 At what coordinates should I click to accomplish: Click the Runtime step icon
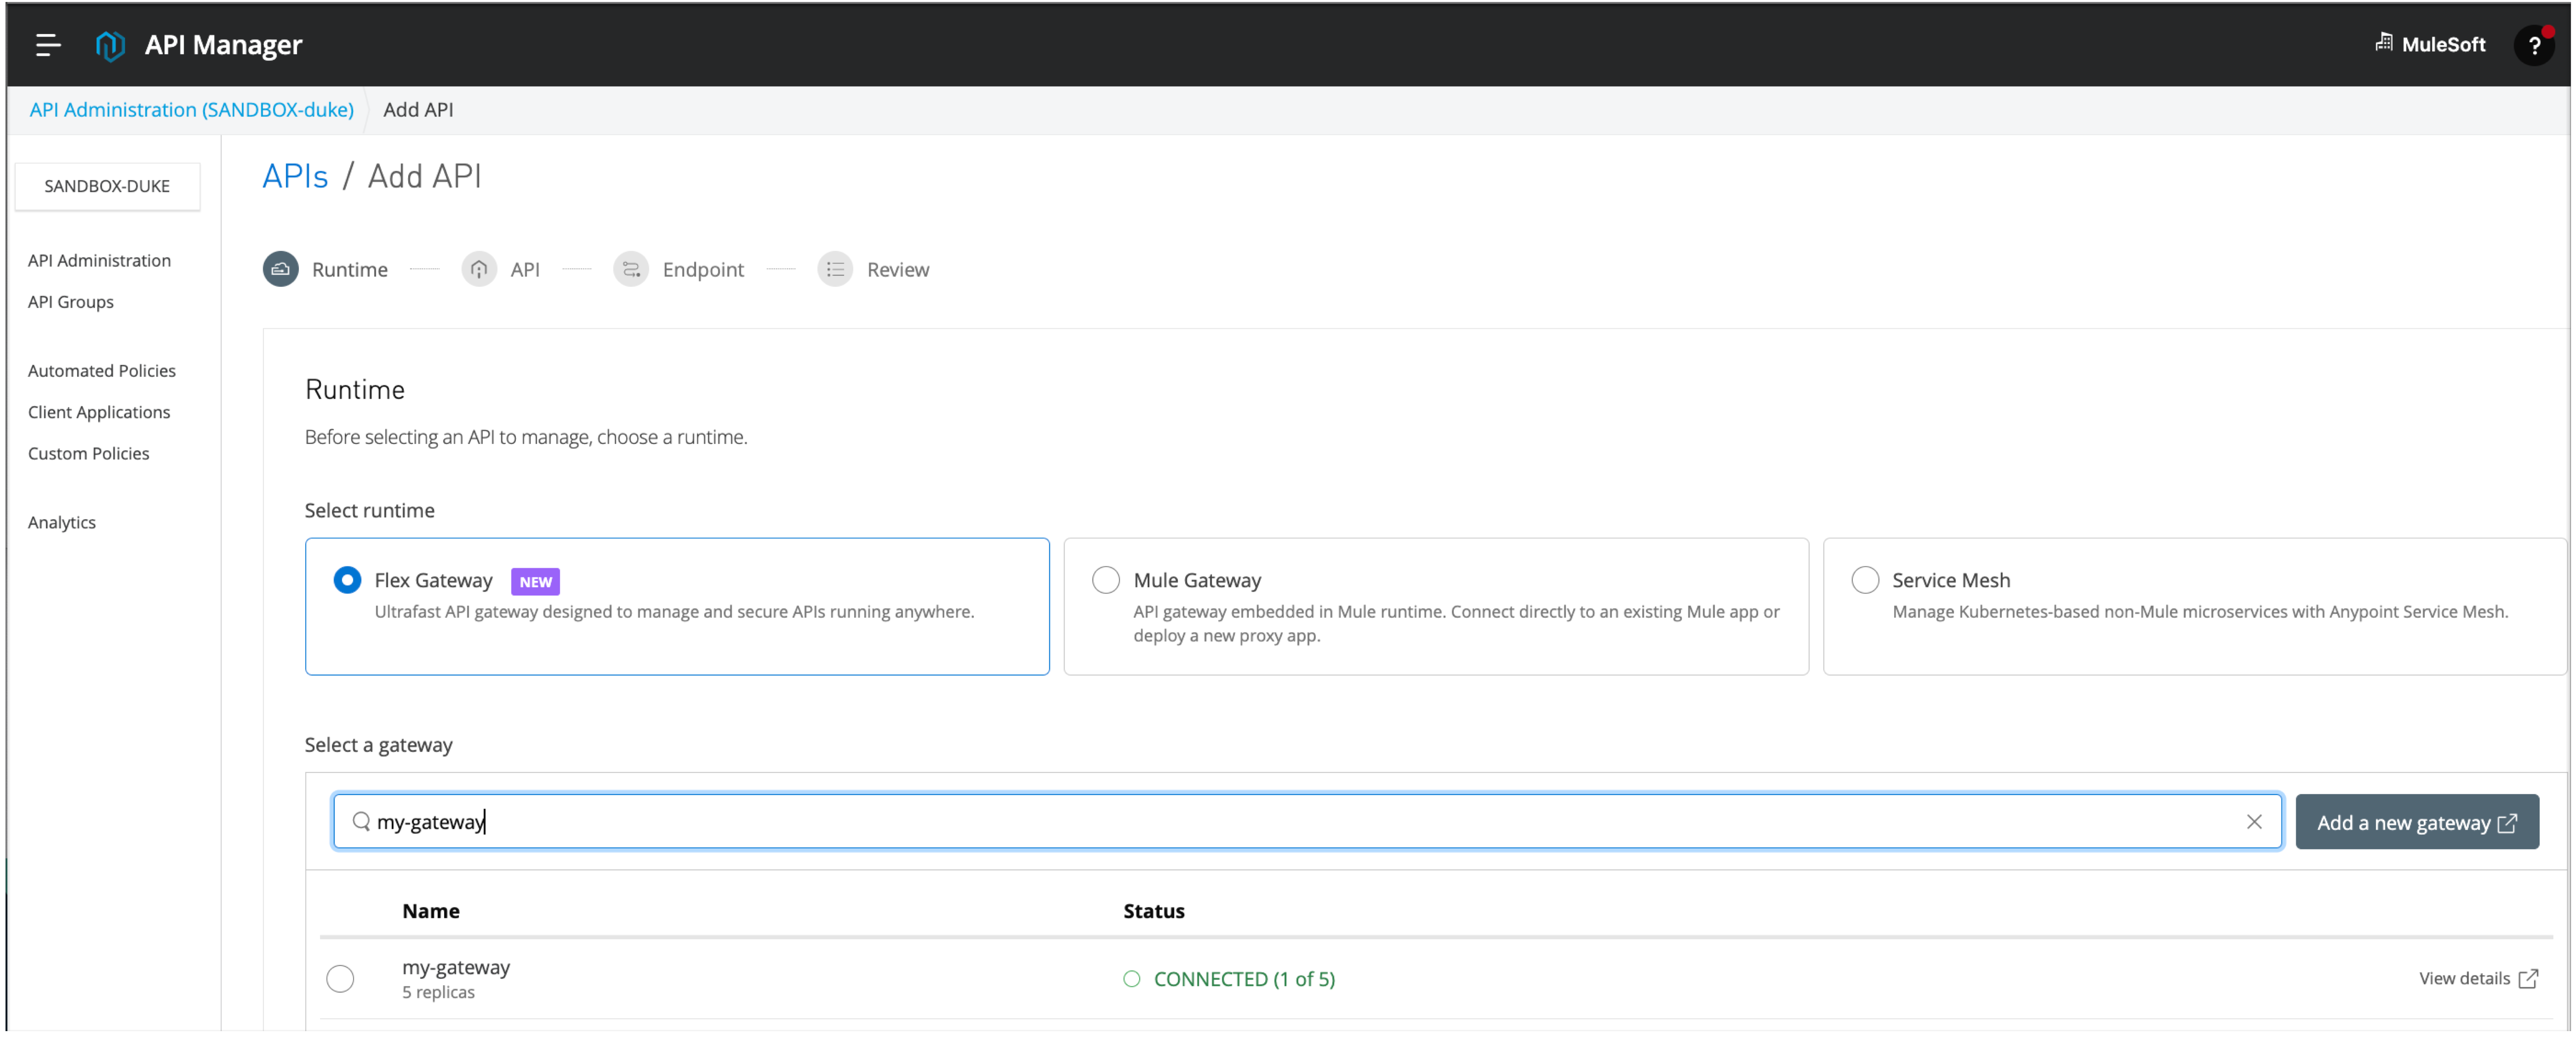pyautogui.click(x=280, y=268)
